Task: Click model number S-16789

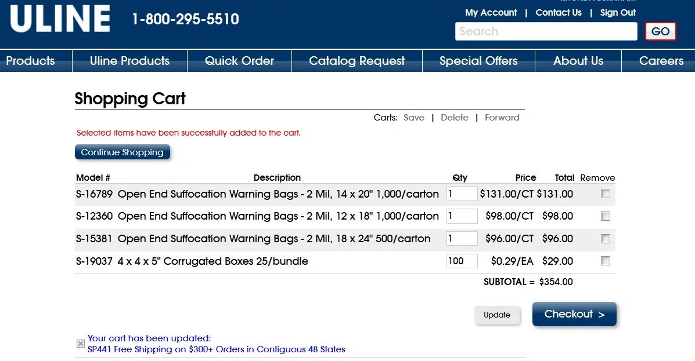Action: (x=94, y=194)
